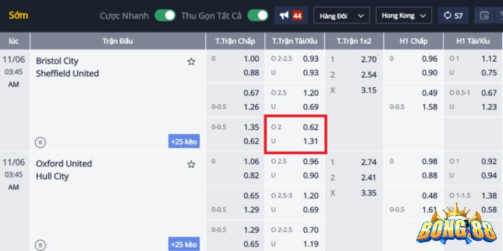Click the trophy icon at top right edge
This screenshot has height=251, width=503.
(500, 15)
